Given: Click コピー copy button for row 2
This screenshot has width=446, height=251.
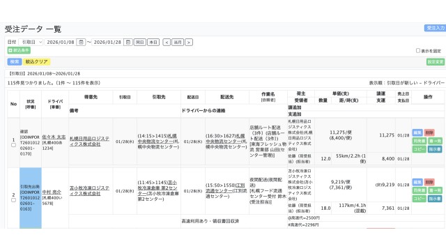Looking at the screenshot, I should point(420,199).
